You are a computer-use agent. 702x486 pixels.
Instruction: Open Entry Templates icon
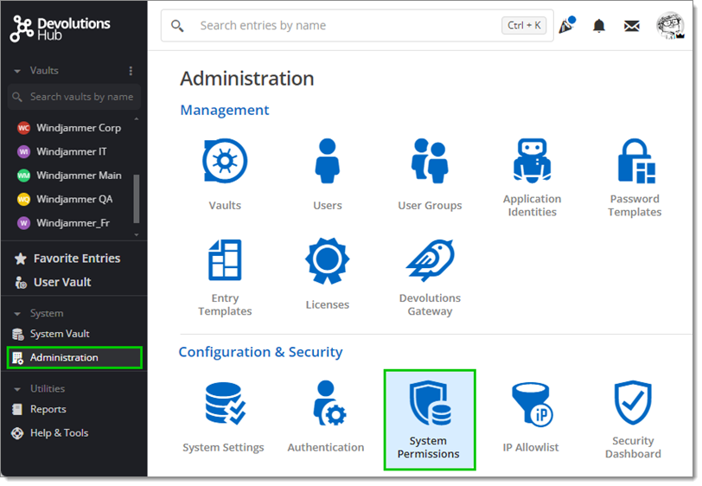click(225, 259)
